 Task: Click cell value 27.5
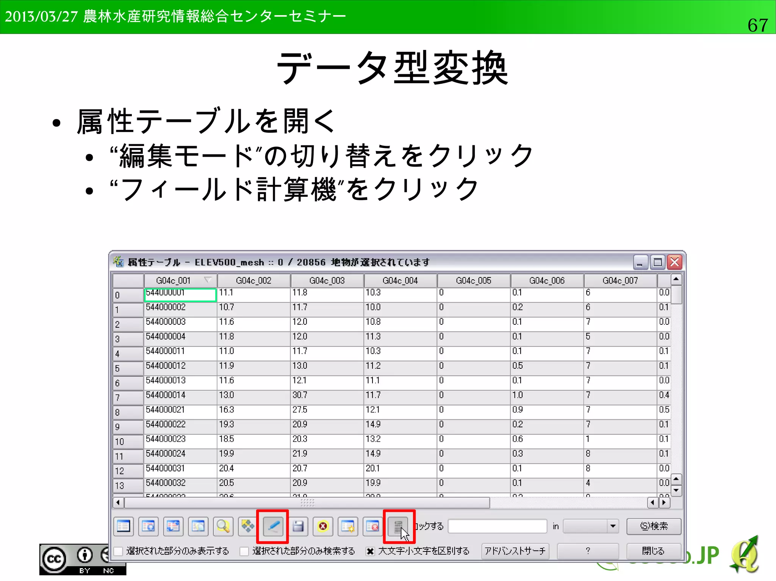(327, 412)
